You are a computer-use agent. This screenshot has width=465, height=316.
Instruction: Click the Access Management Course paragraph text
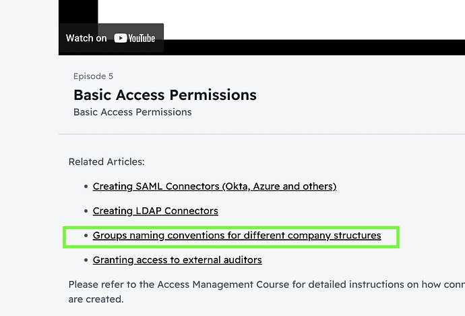point(267,284)
